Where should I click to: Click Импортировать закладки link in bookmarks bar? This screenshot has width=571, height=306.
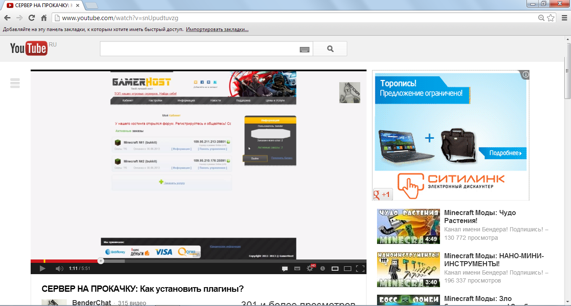coord(217,30)
